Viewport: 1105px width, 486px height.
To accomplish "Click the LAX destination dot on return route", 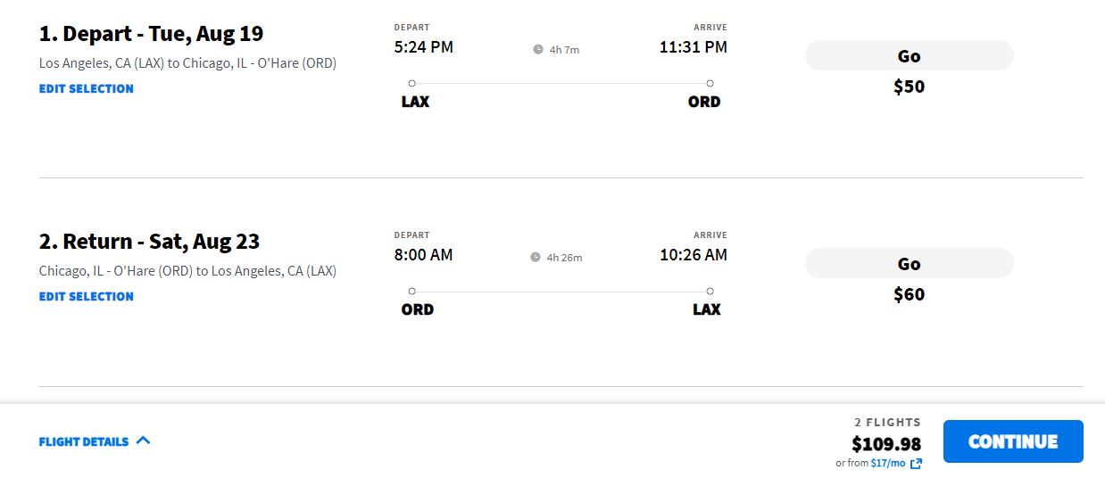I will coord(710,292).
